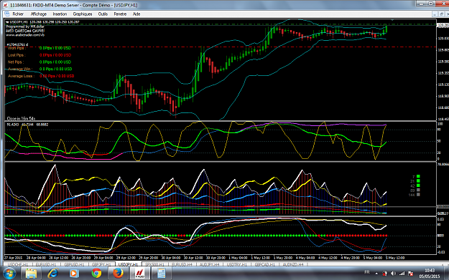Click the gray 144 legend square
Screen dimensions: 449x280
tap(418, 195)
